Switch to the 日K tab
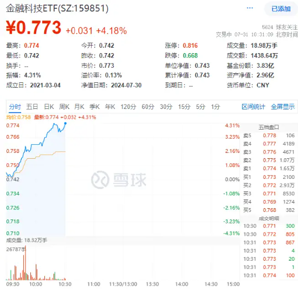This screenshot has height=290, width=298. tap(49, 107)
